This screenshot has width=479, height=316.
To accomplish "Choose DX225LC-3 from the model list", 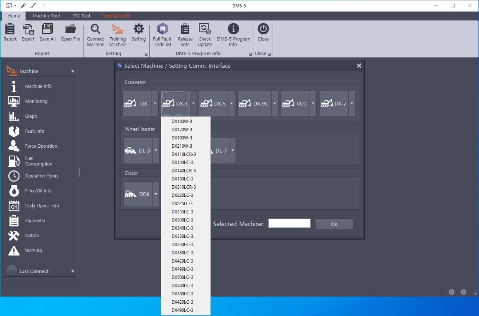I will click(x=182, y=195).
